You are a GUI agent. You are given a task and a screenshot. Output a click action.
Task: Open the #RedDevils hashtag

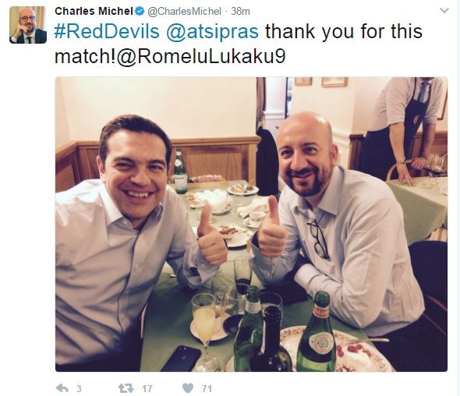(x=107, y=31)
